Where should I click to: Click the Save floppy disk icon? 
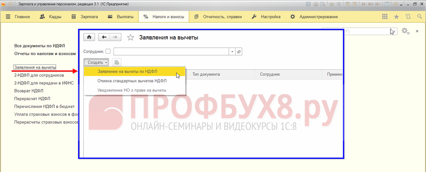(308, 4)
